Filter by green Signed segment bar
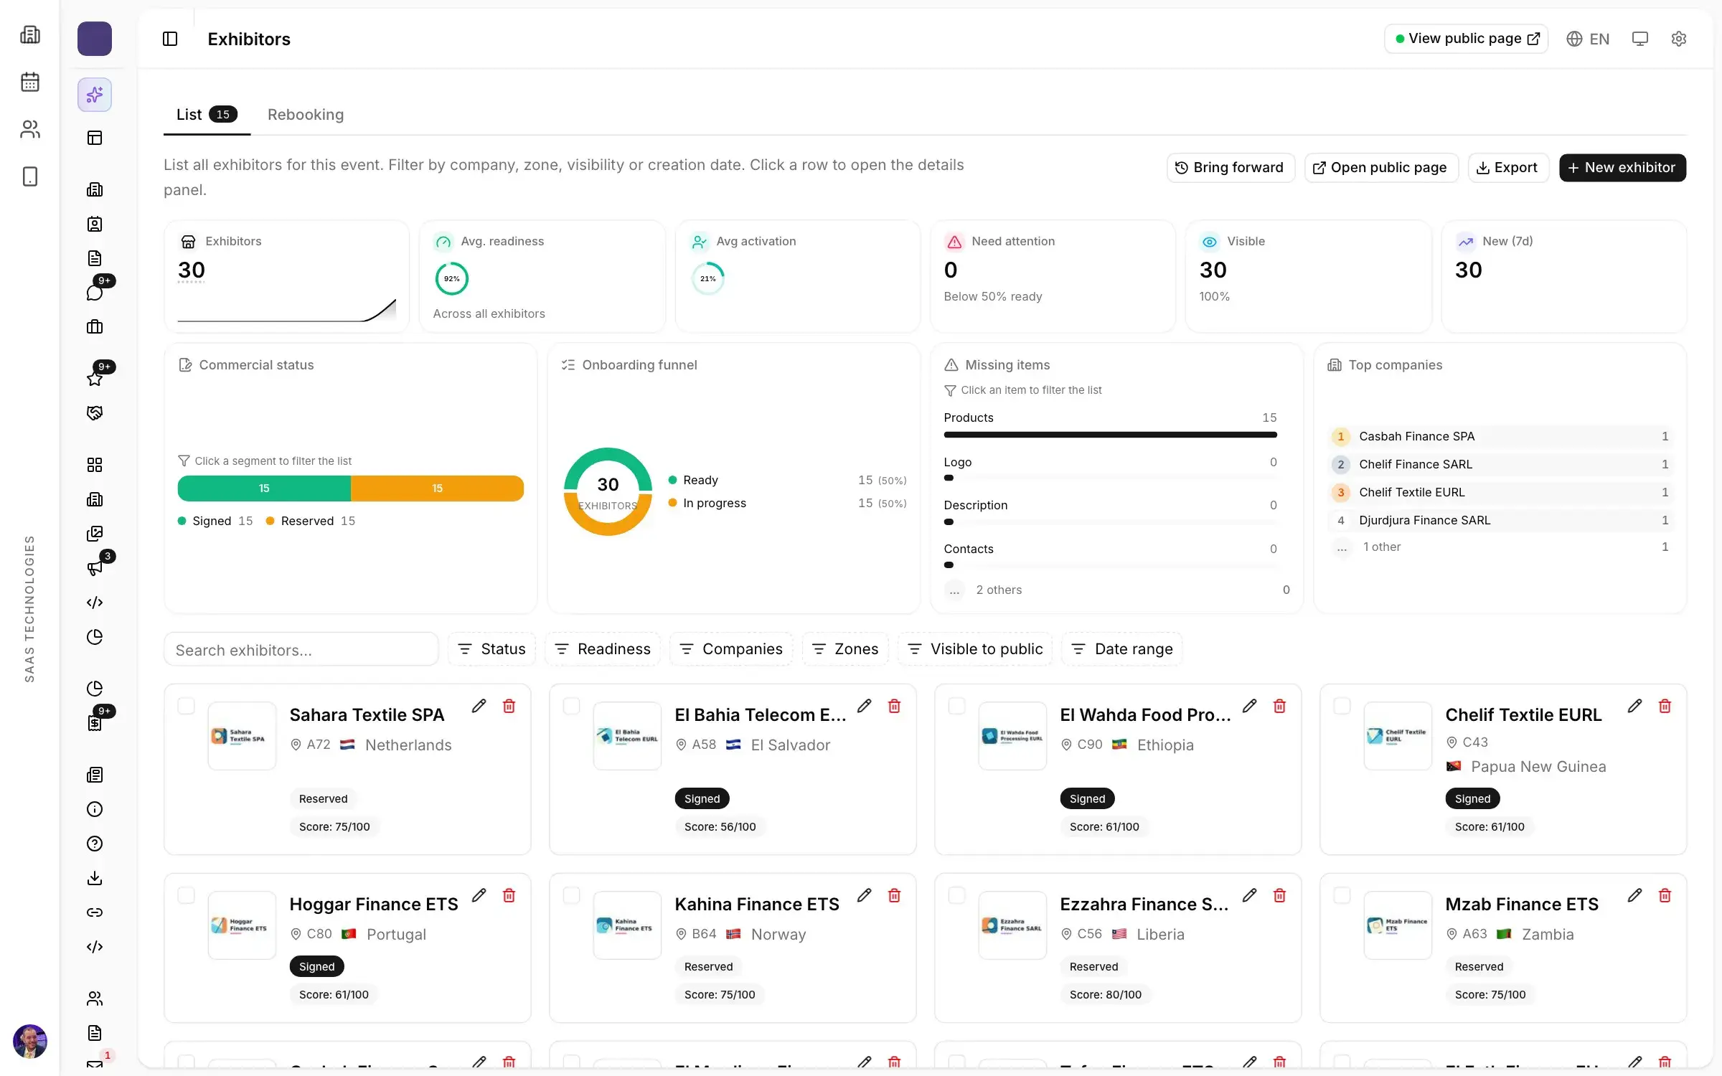Viewport: 1722px width, 1076px height. click(x=264, y=489)
